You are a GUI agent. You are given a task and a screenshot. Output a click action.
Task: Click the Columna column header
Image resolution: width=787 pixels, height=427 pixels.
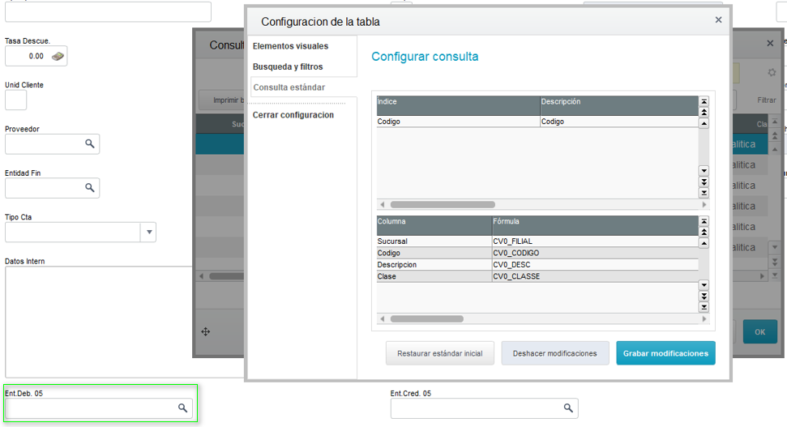(434, 226)
